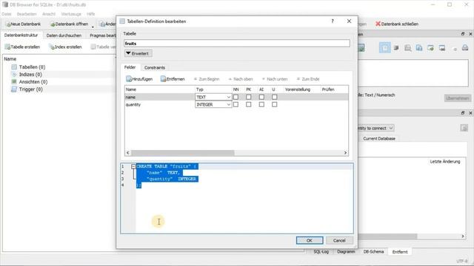Collapse the Erweitert section

coord(138,53)
